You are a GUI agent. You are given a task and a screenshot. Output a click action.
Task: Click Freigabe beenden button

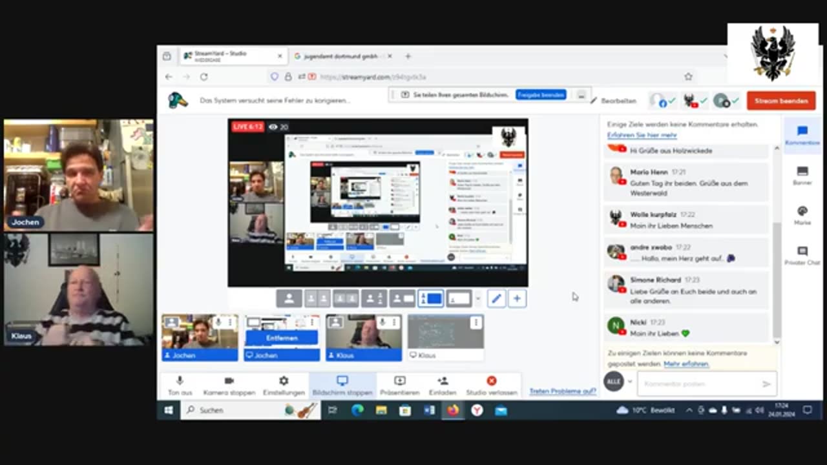pyautogui.click(x=541, y=95)
